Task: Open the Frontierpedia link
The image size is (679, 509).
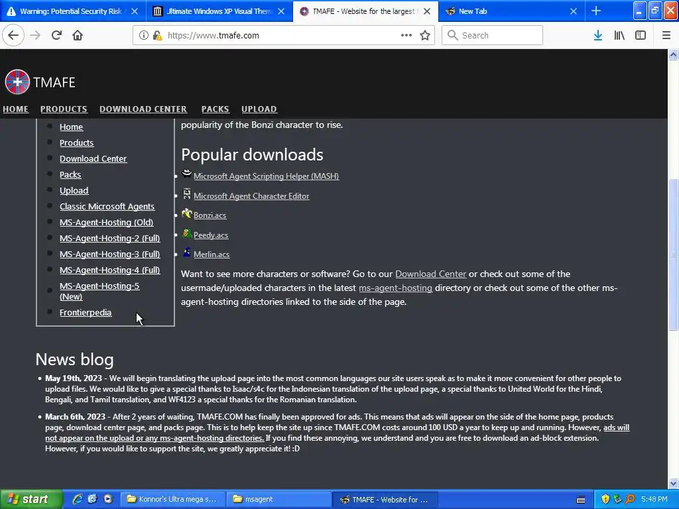Action: point(86,313)
